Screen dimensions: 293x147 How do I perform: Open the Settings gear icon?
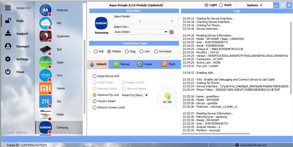click(8, 59)
